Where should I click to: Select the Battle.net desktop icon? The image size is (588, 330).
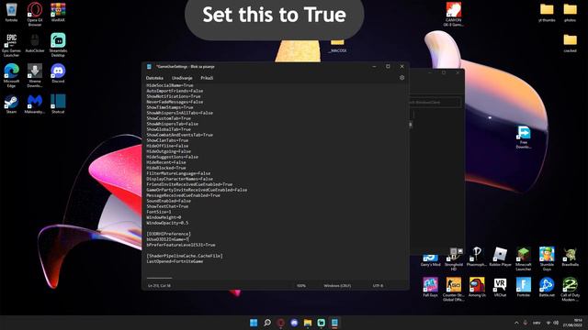coord(547,287)
